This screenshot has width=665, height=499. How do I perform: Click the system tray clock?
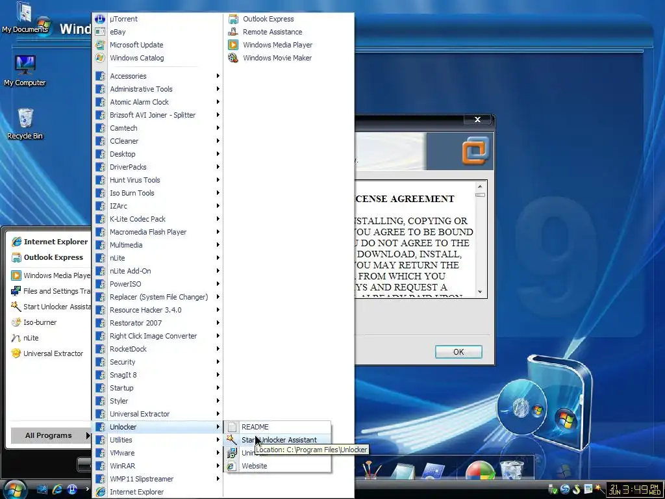pos(635,490)
